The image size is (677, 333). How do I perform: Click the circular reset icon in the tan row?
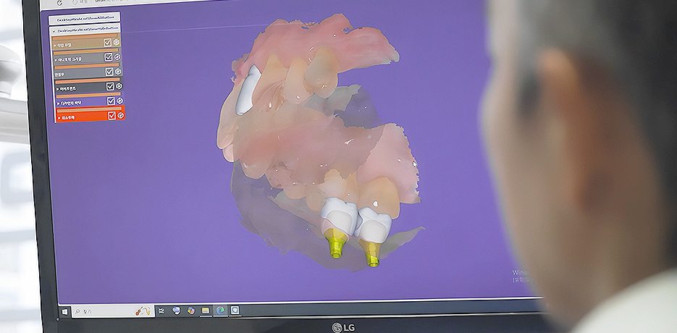(x=117, y=42)
